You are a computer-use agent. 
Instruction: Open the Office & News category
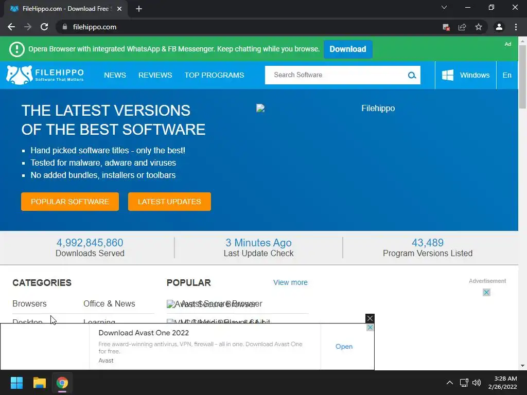[x=109, y=303]
